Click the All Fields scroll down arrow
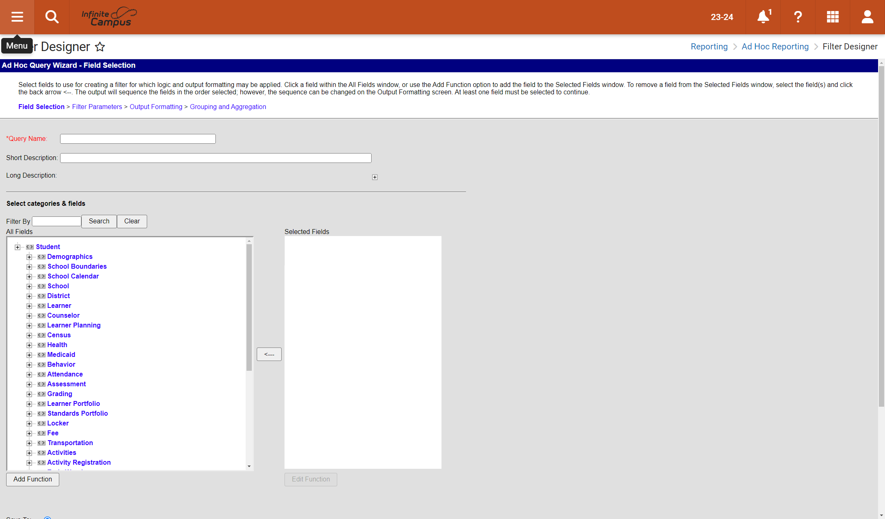Image resolution: width=885 pixels, height=519 pixels. [249, 466]
